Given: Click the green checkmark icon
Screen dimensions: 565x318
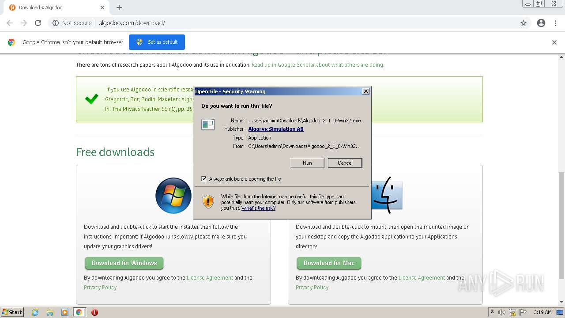Looking at the screenshot, I should (x=92, y=99).
